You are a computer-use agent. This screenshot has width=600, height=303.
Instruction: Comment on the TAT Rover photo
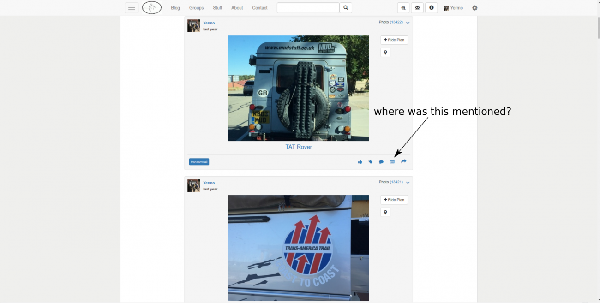coord(381,162)
